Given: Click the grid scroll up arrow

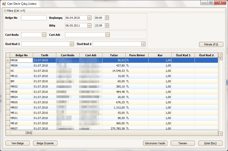Looking at the screenshot, I should point(220,55).
